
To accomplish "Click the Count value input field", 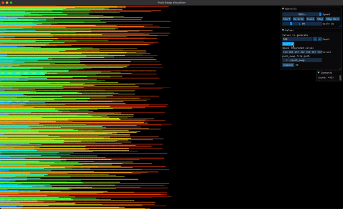I will 297,39.
